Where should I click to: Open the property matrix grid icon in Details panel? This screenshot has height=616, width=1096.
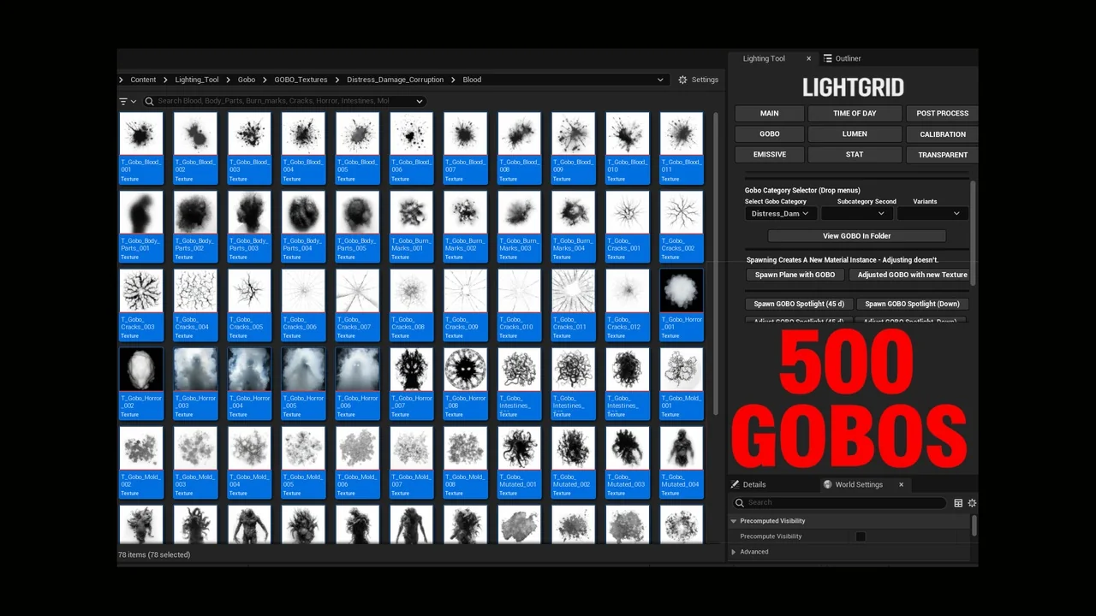(x=958, y=503)
